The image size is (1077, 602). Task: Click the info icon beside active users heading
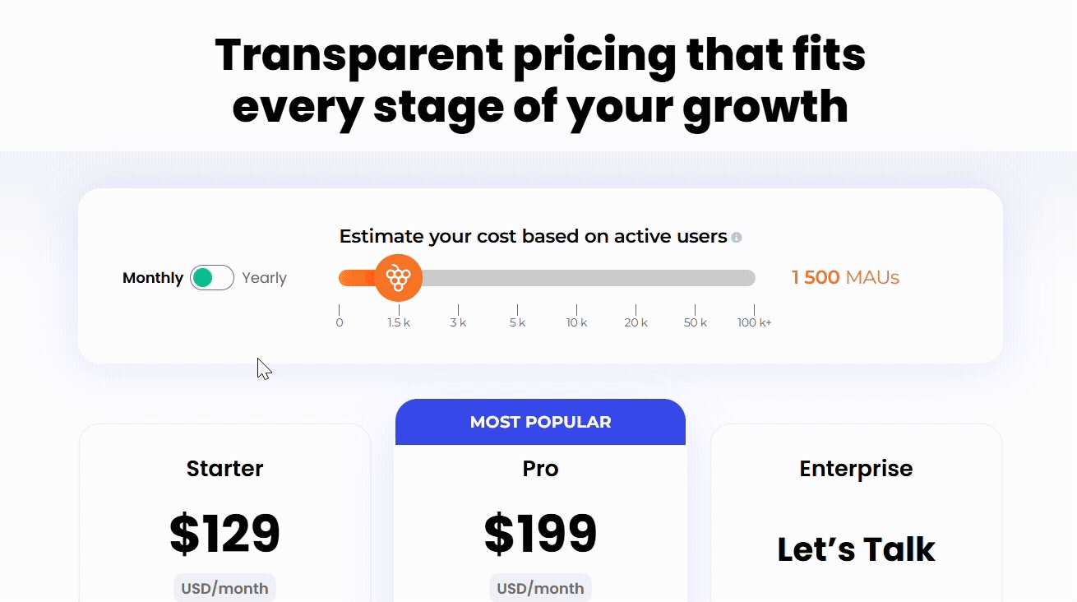click(737, 238)
